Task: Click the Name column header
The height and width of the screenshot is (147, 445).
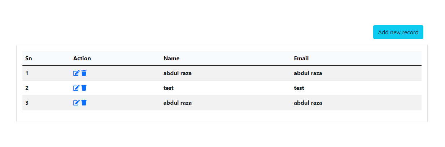Action: 171,59
